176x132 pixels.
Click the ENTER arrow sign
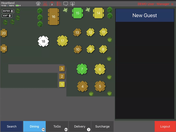tap(8, 11)
